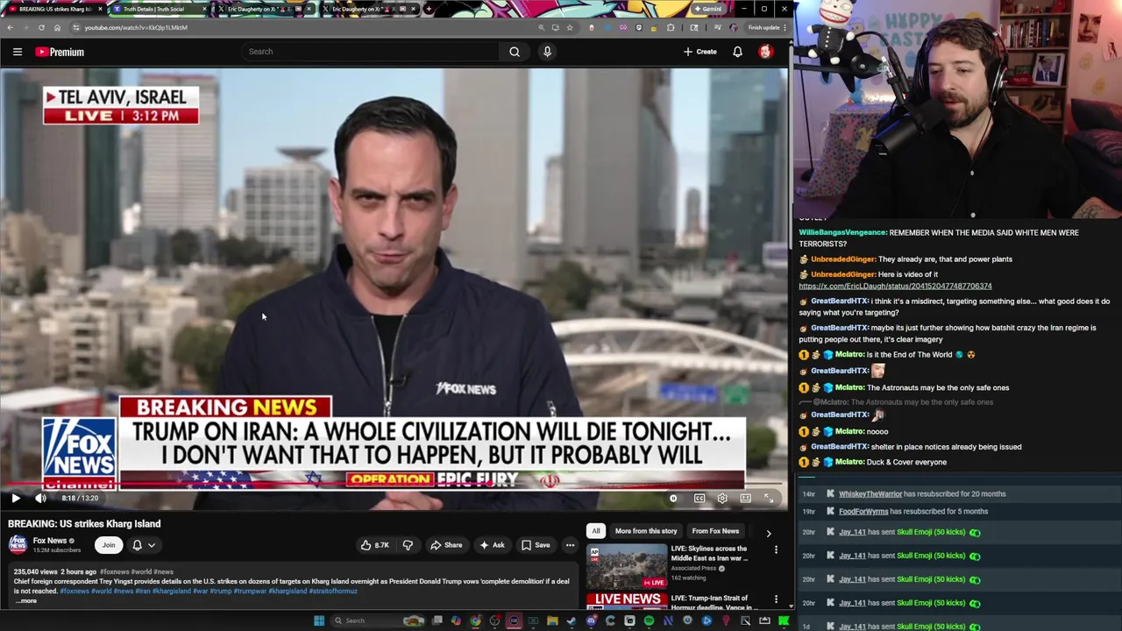The height and width of the screenshot is (631, 1122).
Task: Reload the YouTube page
Action: tap(41, 27)
